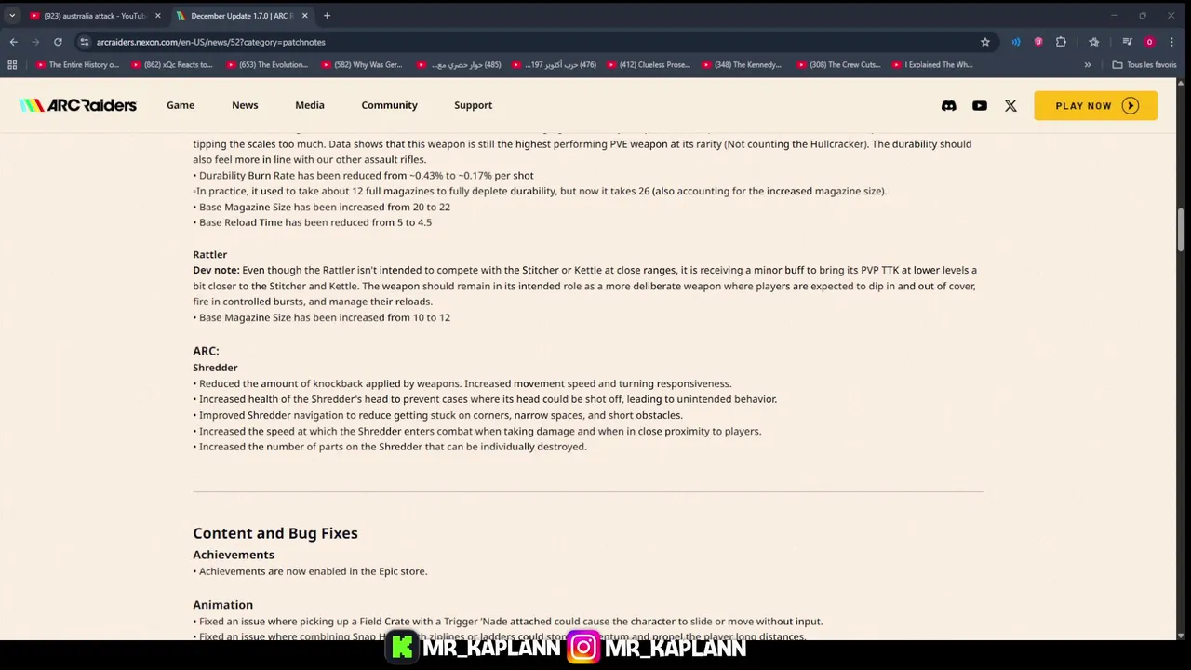The image size is (1191, 670).
Task: Click the 'Content and Bug Fixes' heading
Action: [275, 533]
